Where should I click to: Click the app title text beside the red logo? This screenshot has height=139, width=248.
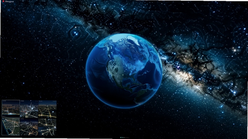point(10,2)
